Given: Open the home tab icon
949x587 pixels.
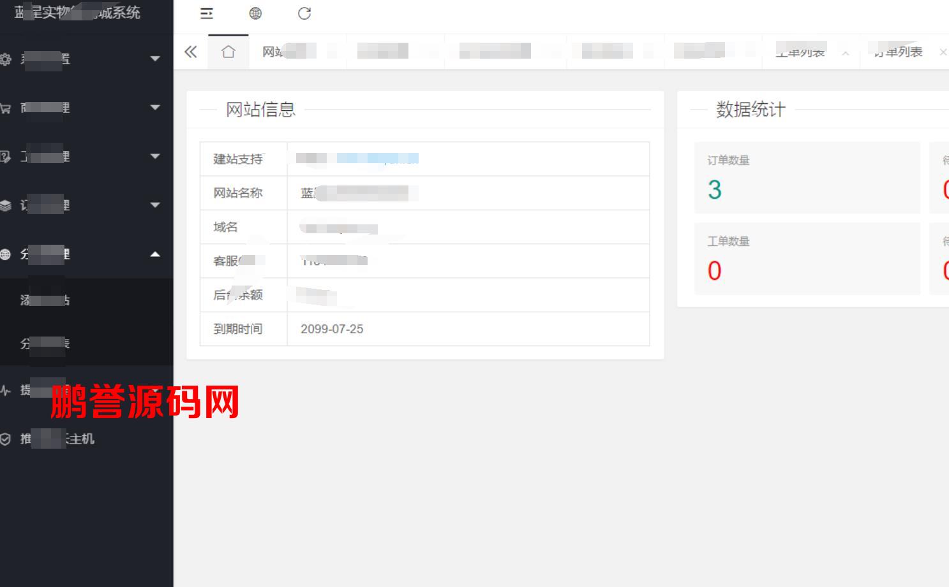Looking at the screenshot, I should pyautogui.click(x=228, y=52).
